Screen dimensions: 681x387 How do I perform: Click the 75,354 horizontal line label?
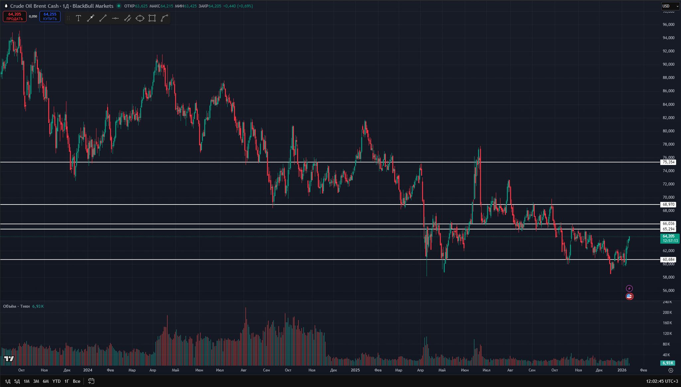(668, 162)
